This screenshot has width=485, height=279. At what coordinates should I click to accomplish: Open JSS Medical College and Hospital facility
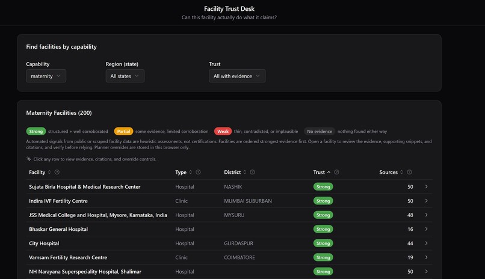(97, 215)
